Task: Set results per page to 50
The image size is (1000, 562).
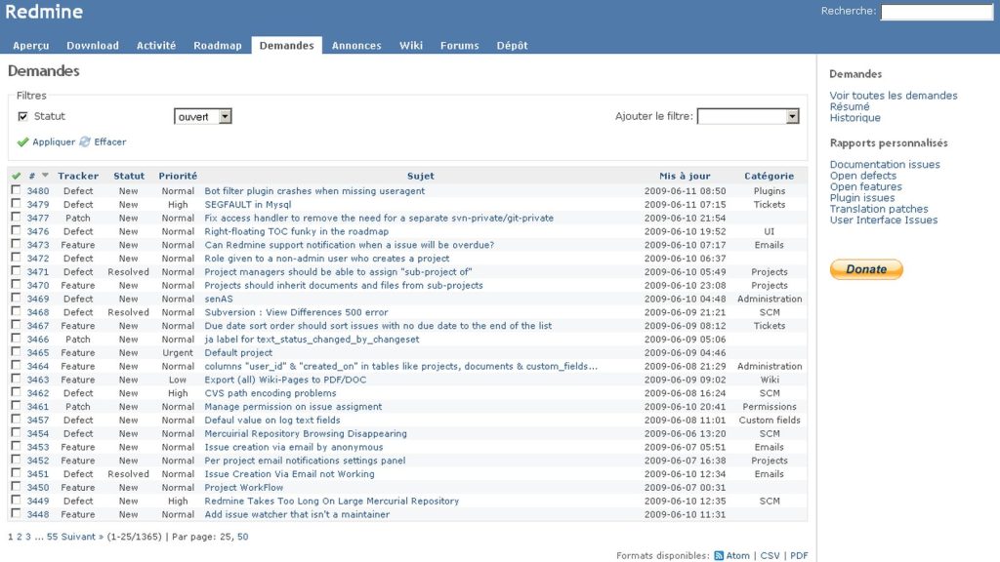Action: pos(243,537)
